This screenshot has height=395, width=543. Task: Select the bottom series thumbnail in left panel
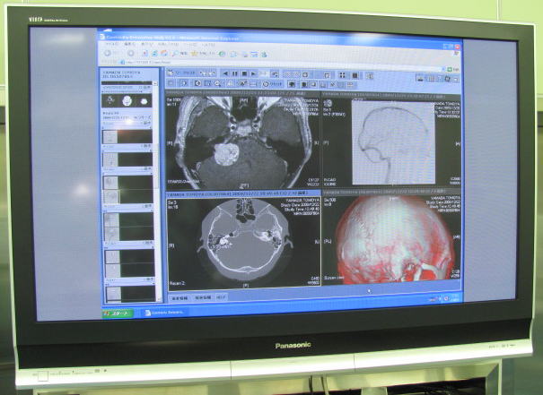(127, 289)
